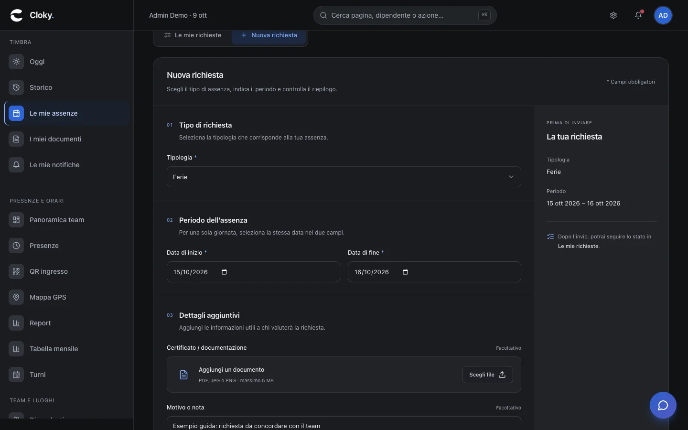This screenshot has width=688, height=430.
Task: Open Tabella mensile from the sidebar
Action: (66, 349)
